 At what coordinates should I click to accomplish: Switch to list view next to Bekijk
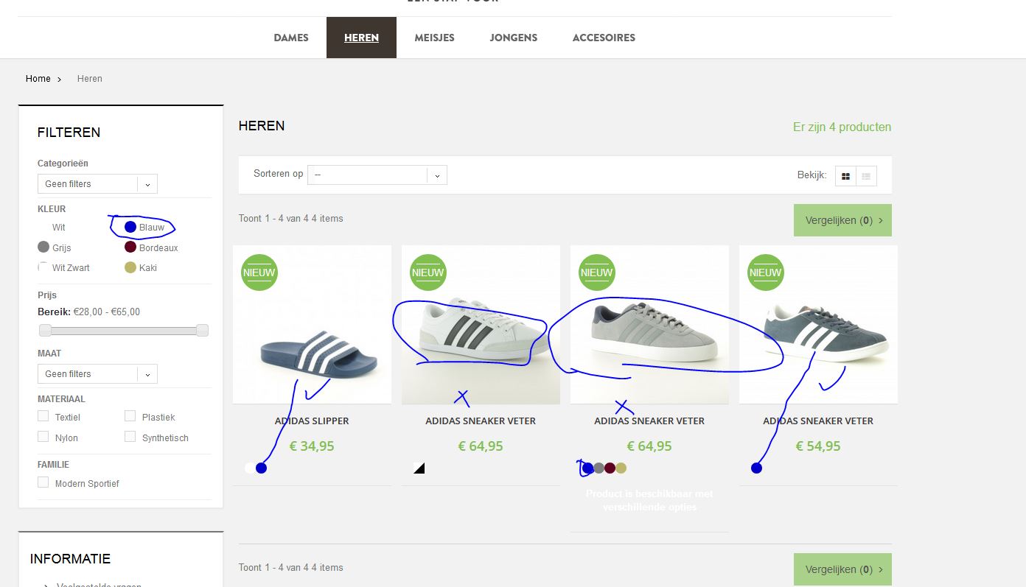point(866,176)
